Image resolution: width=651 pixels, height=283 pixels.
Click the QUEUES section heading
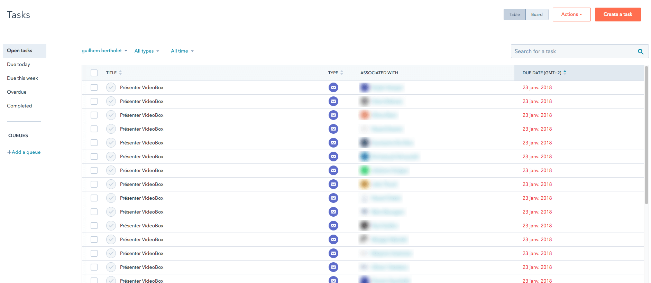click(x=18, y=135)
